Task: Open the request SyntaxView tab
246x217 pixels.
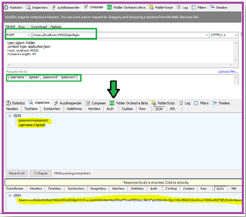Action: pos(52,109)
